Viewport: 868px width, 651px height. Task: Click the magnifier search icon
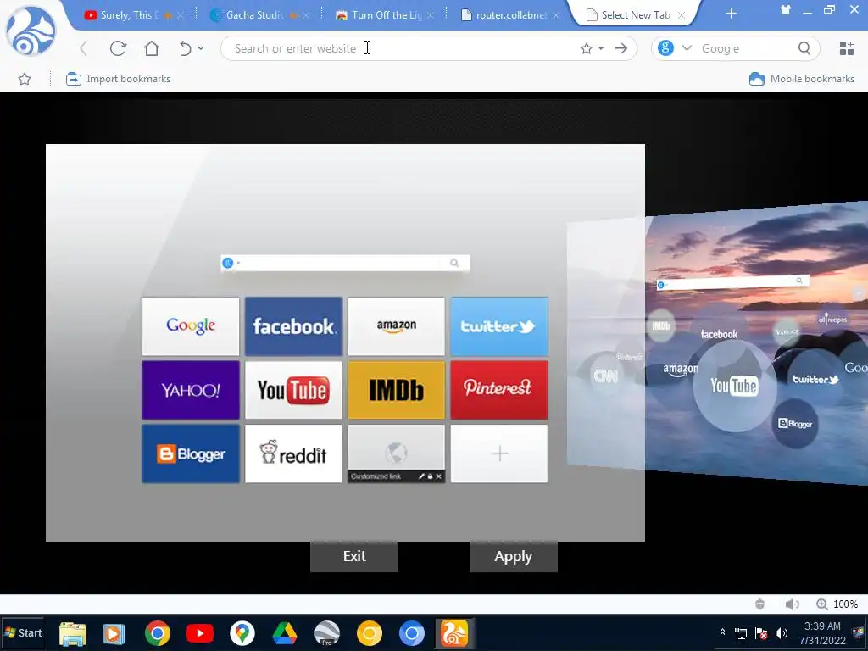click(x=804, y=48)
